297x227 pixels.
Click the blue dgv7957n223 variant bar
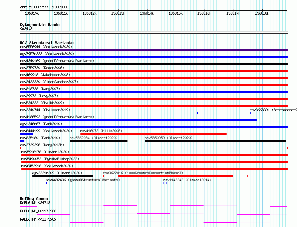coord(154,57)
